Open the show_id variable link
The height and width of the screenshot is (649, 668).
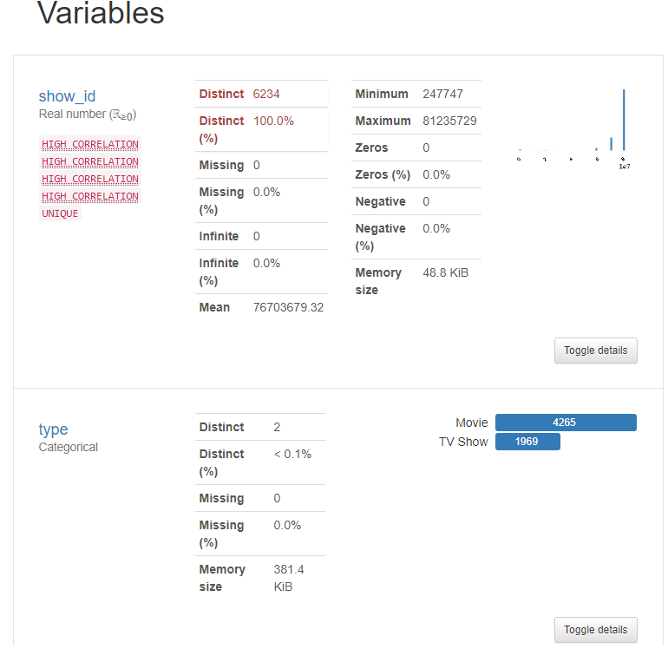click(67, 96)
